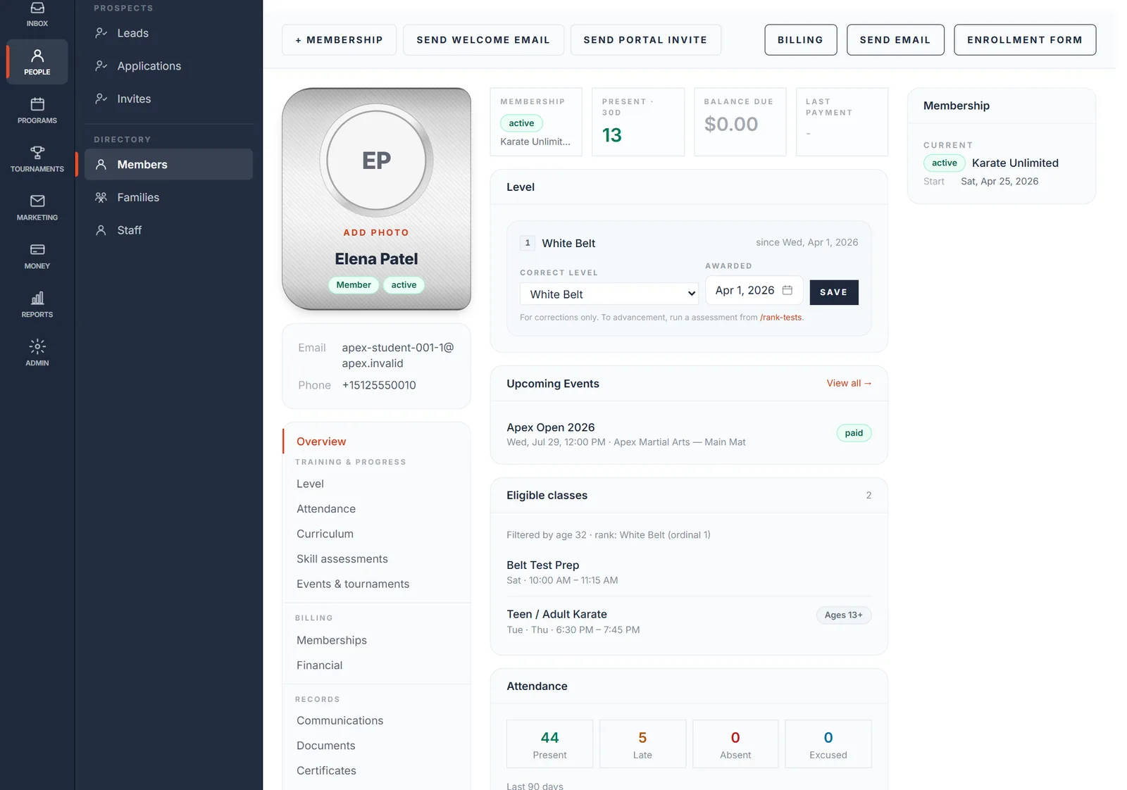
Task: Open the Money card icon
Action: coord(37,249)
